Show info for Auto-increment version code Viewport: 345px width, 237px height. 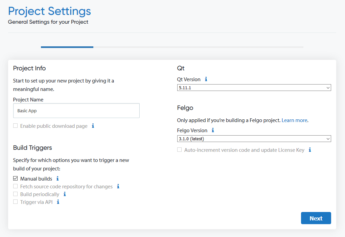tap(309, 150)
